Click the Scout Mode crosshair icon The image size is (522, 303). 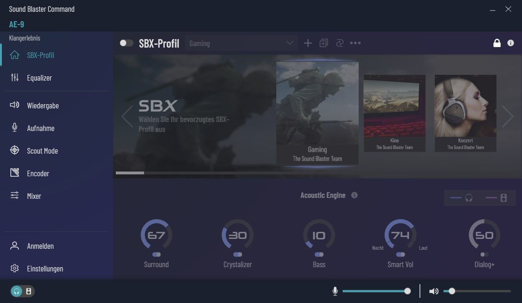coord(15,150)
